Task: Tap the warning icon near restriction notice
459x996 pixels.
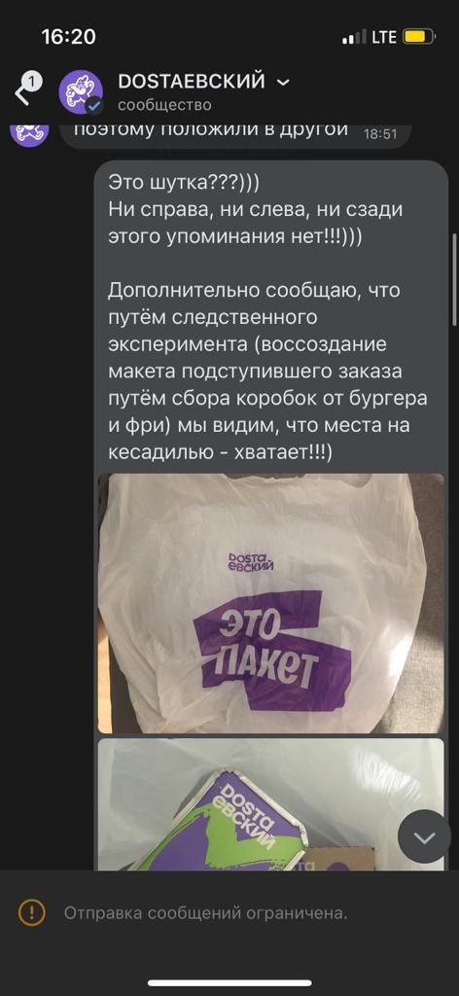Action: [32, 912]
